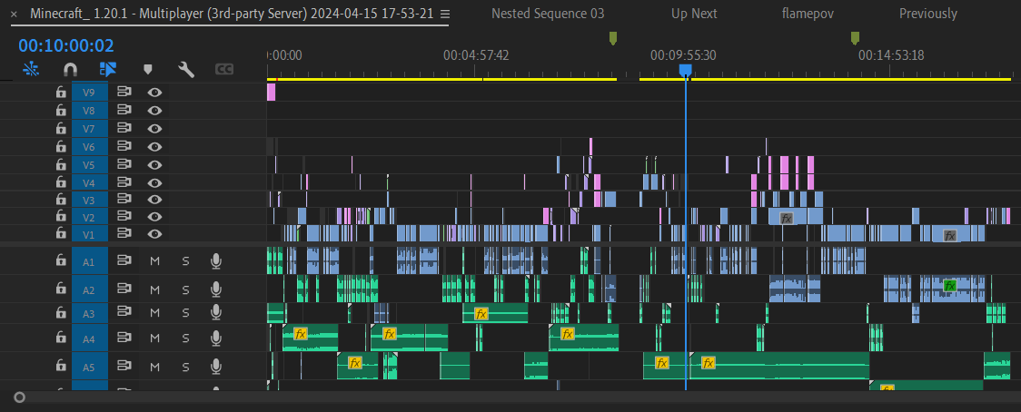Image resolution: width=1021 pixels, height=412 pixels.
Task: Click time ruler at 00:14:53:18
Action: point(891,55)
